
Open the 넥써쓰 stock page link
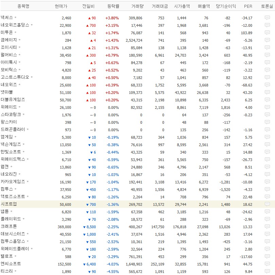pyautogui.click(x=7, y=17)
